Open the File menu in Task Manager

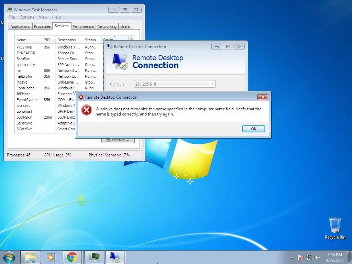tap(12, 17)
